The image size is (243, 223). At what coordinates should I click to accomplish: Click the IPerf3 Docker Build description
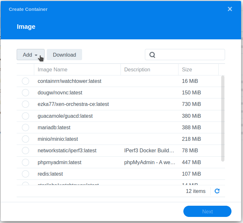[149, 150]
